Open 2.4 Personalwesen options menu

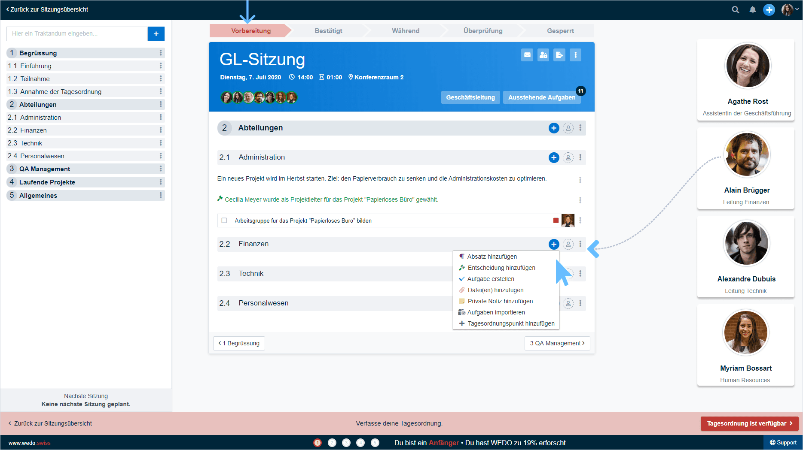pyautogui.click(x=580, y=303)
